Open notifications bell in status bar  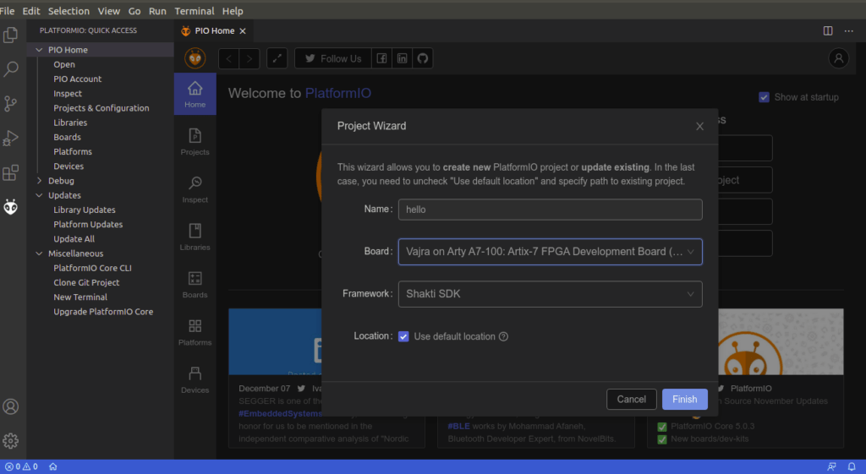tap(852, 467)
